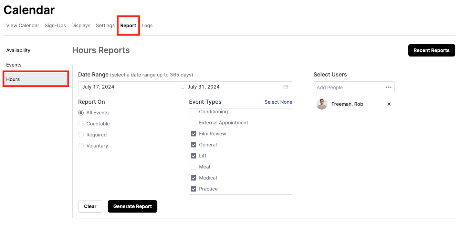Open the Settings tab
461x226 pixels.
coord(105,25)
